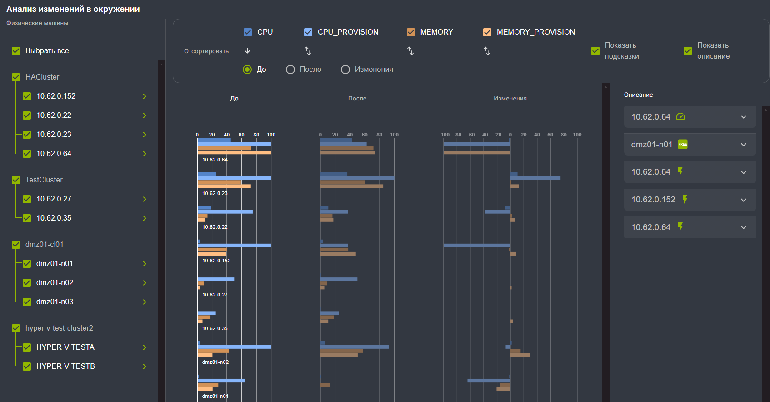Screen dimensions: 770x402
Task: Expand the HYPER-V-TESTA tree row chevron
Action: [x=145, y=347]
